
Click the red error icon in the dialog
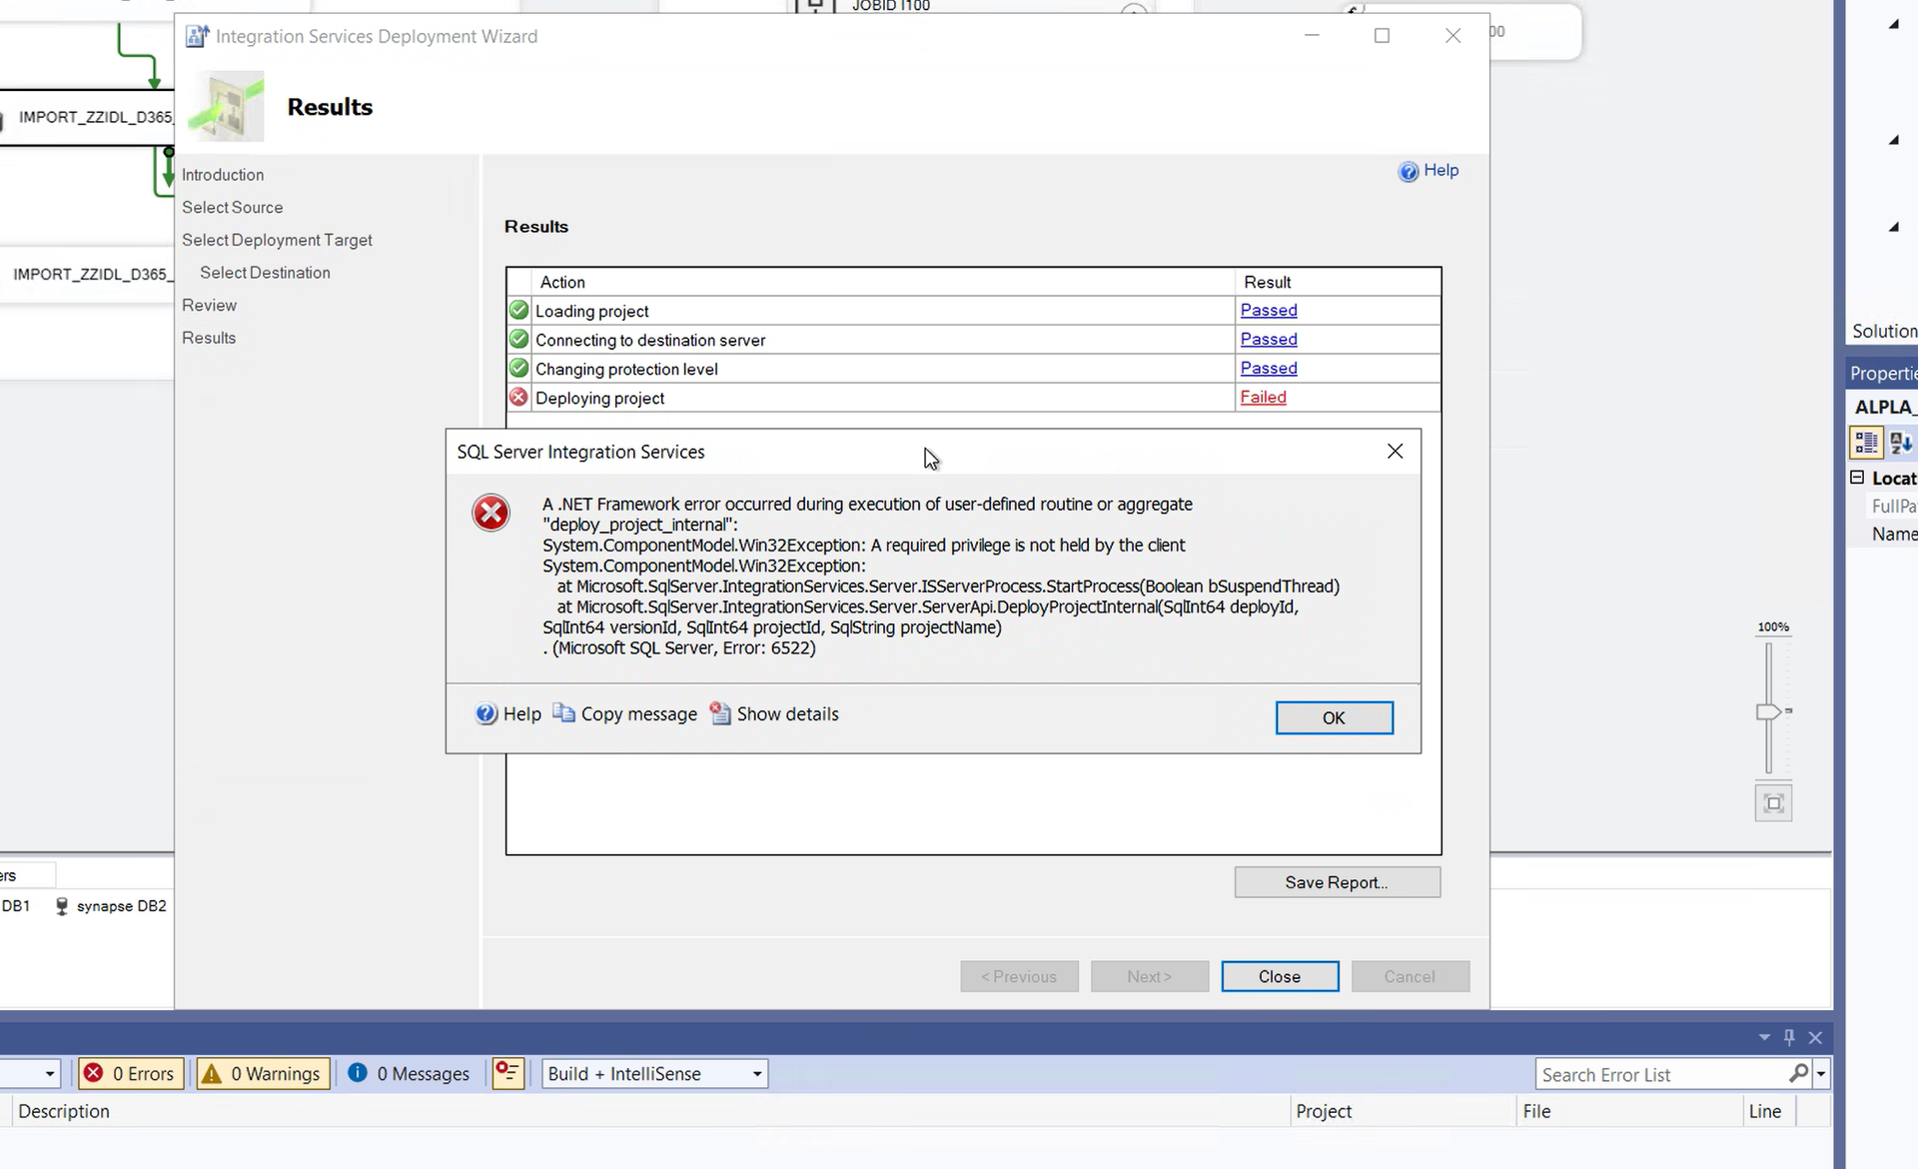click(x=490, y=513)
